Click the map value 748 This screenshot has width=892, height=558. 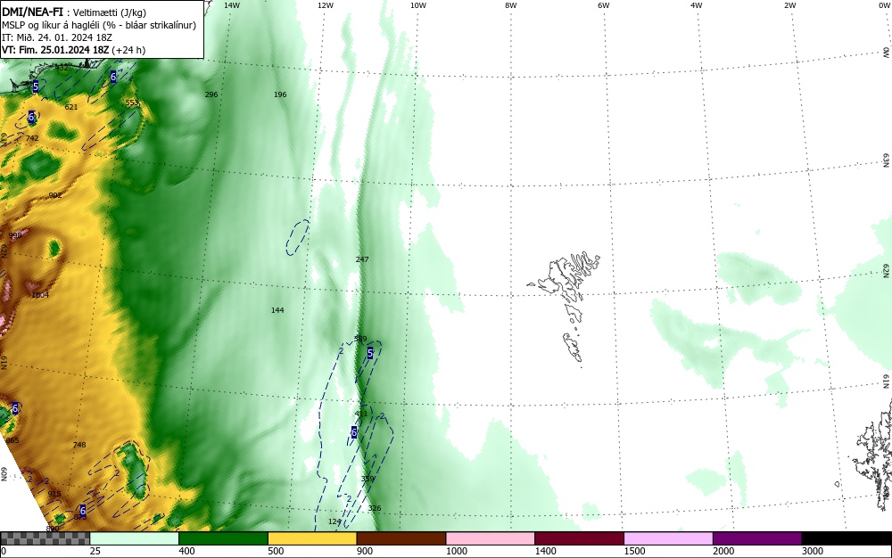tap(79, 445)
